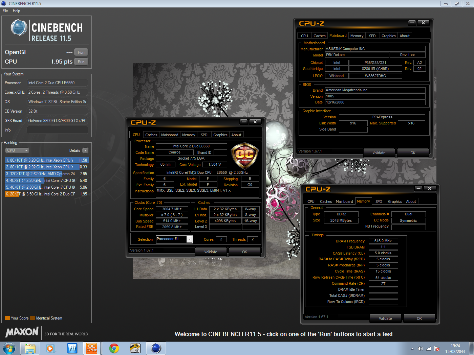Open the blue Fi taskbar application
Screen dimensions: 474x355
click(72, 348)
